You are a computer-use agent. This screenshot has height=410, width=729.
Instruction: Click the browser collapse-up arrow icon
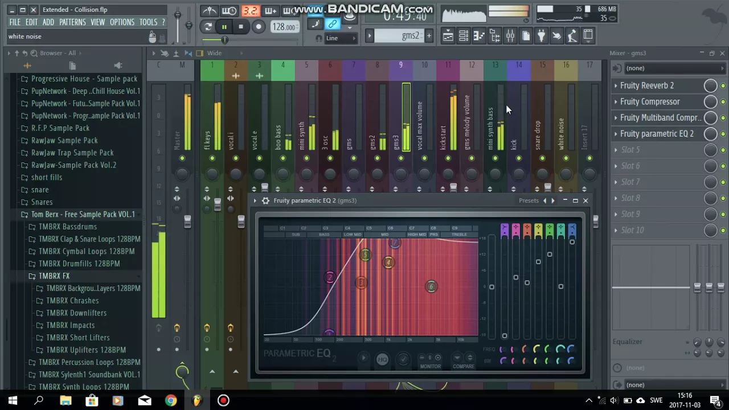pyautogui.click(x=17, y=53)
